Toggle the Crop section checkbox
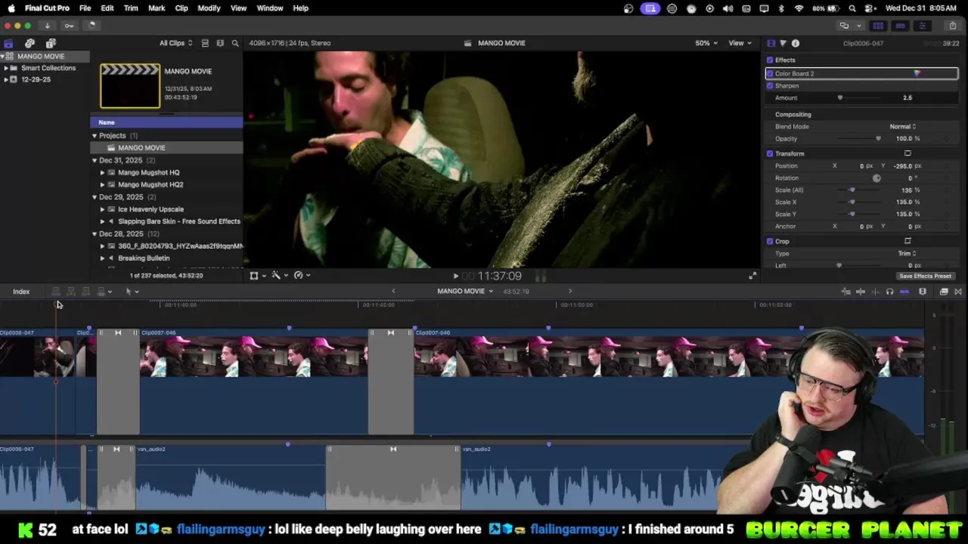968x544 pixels. pyautogui.click(x=770, y=241)
